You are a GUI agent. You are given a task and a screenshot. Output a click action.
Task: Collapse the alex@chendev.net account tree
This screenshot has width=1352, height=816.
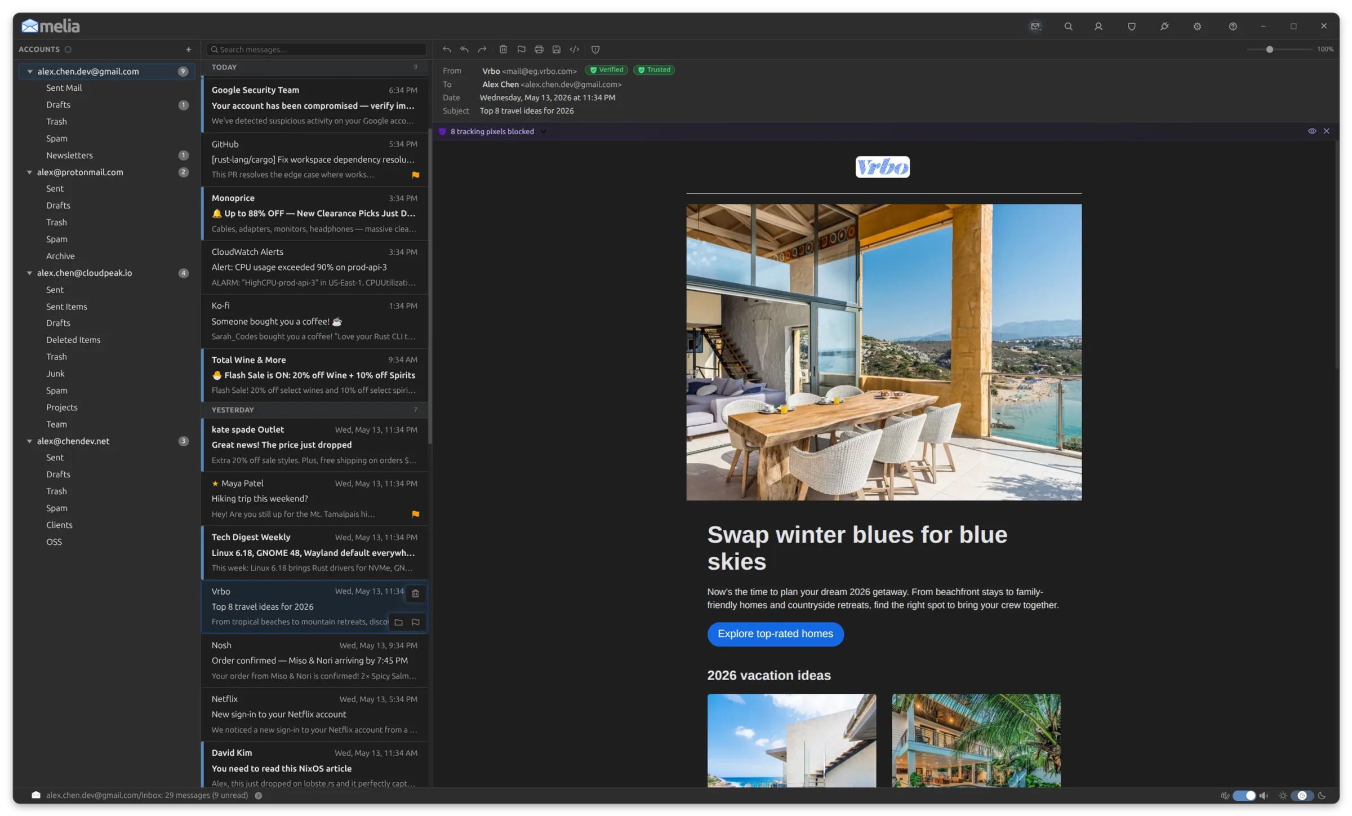tap(30, 441)
